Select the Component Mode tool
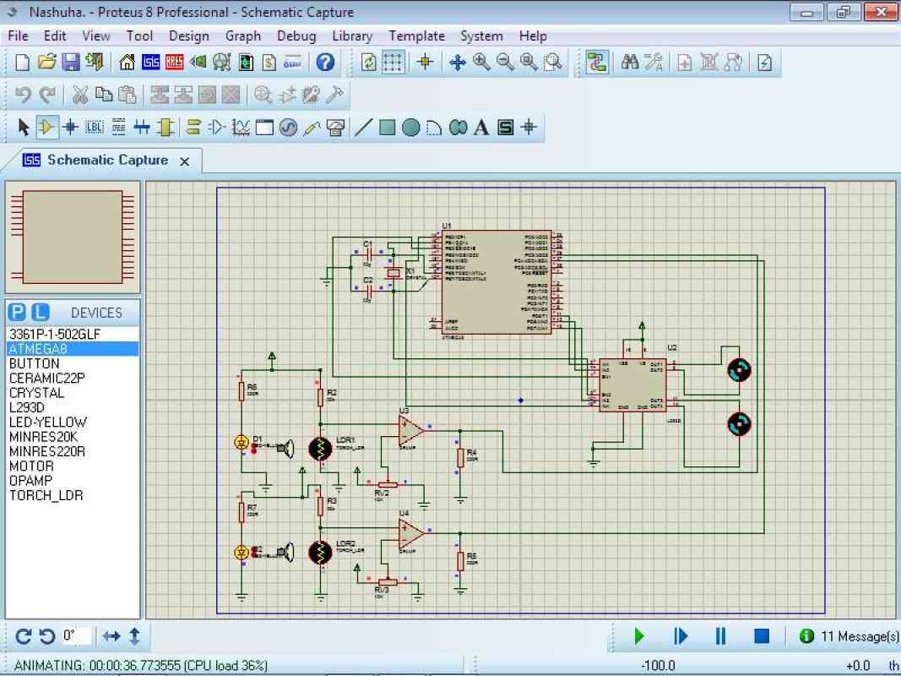The height and width of the screenshot is (676, 901). click(x=45, y=127)
